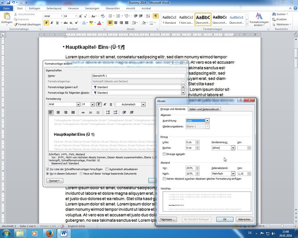Screen dimensions: 298x238
Task: Open the Sondereinzug dropdown
Action: [233, 148]
